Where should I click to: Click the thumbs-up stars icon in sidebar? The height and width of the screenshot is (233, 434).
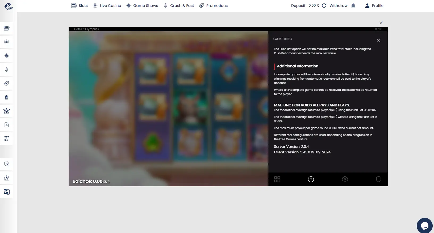tap(7, 139)
